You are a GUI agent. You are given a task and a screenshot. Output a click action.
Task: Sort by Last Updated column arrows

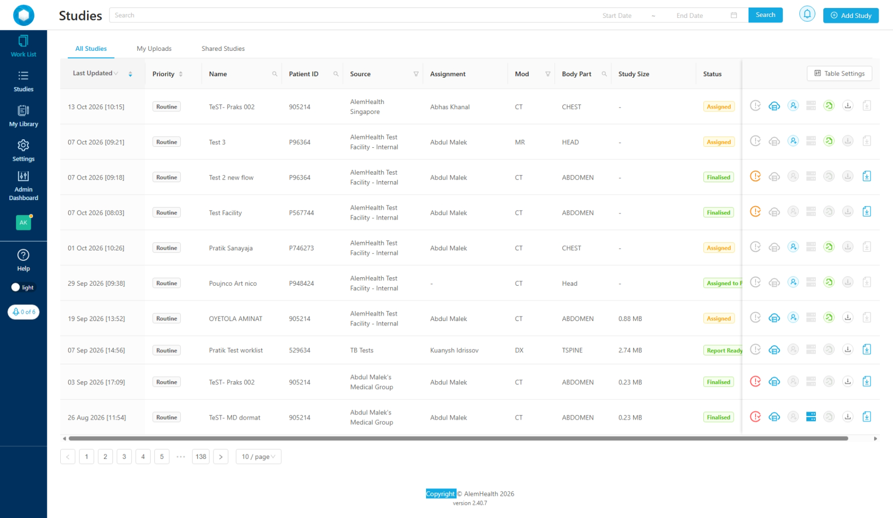coord(130,74)
